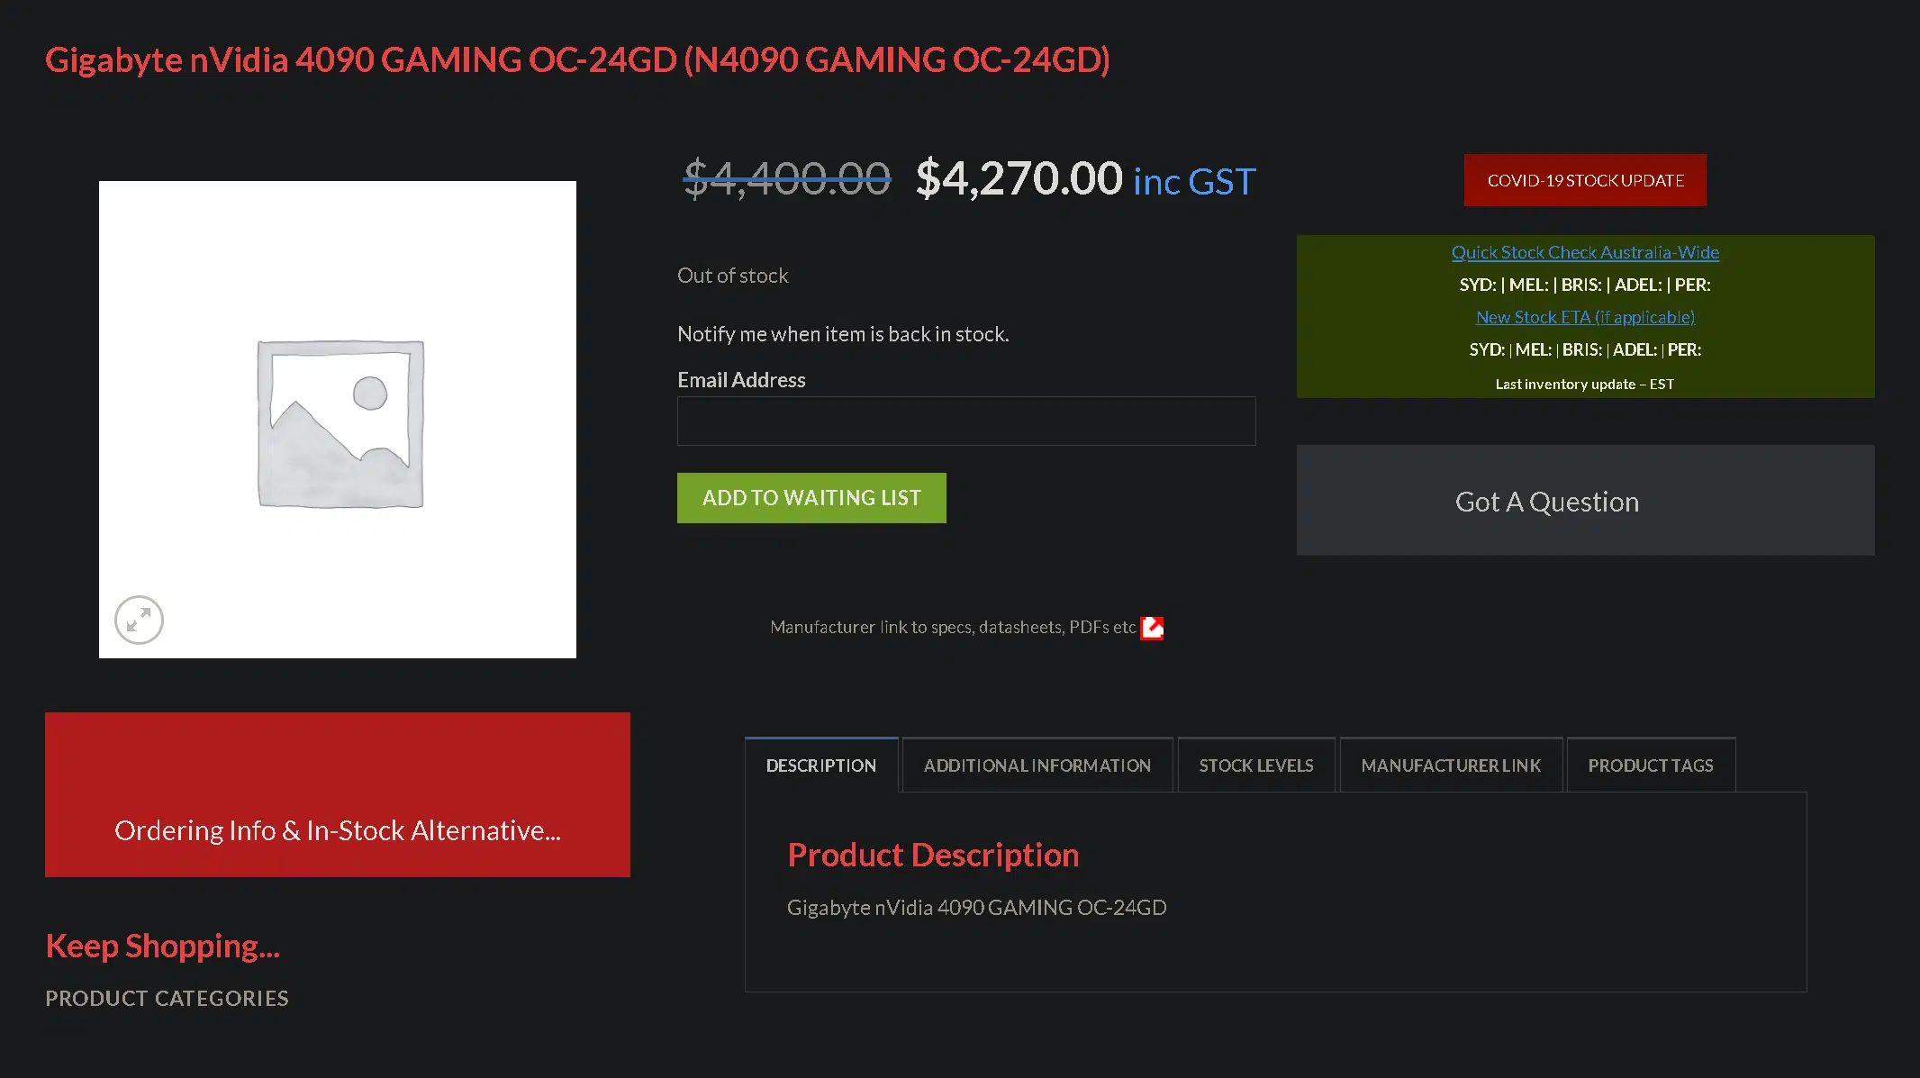Open New Stock ETA link
Image resolution: width=1920 pixels, height=1078 pixels.
pos(1585,317)
